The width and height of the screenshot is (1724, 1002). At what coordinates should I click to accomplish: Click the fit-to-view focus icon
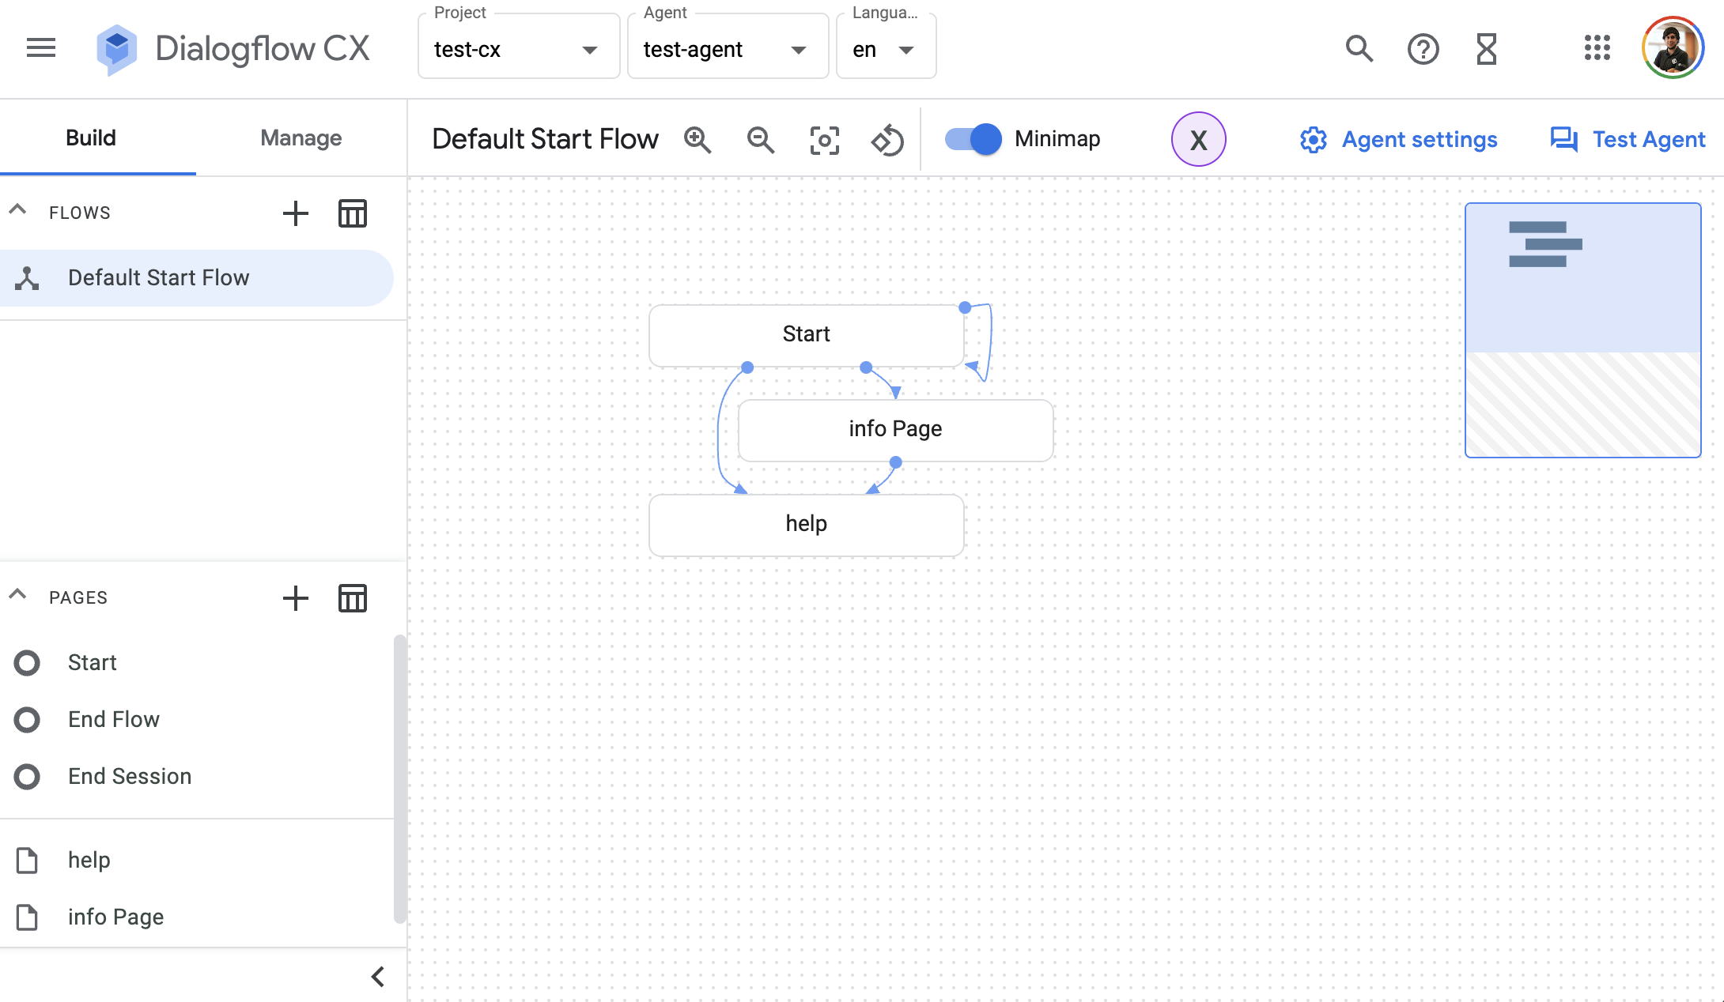click(824, 140)
